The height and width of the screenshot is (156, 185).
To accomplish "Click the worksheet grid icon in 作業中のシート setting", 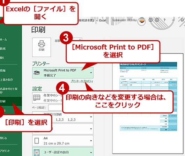I will [x=37, y=98].
